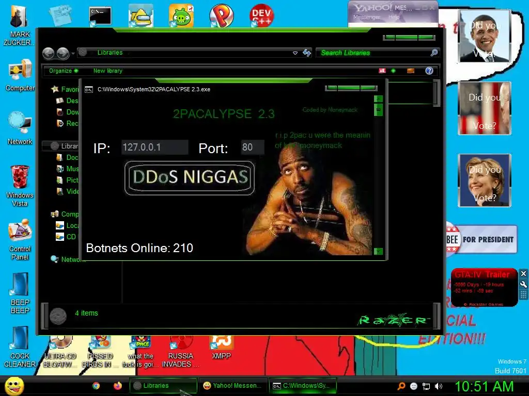Click New library in the explorer toolbar
Screen dimensions: 529x396
(x=108, y=71)
